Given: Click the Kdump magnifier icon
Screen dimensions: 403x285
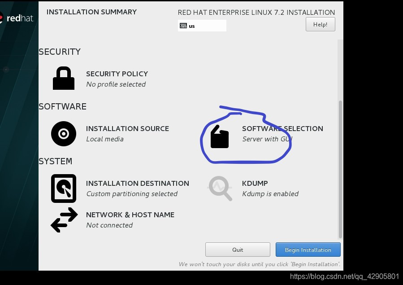Looking at the screenshot, I should pos(220,189).
